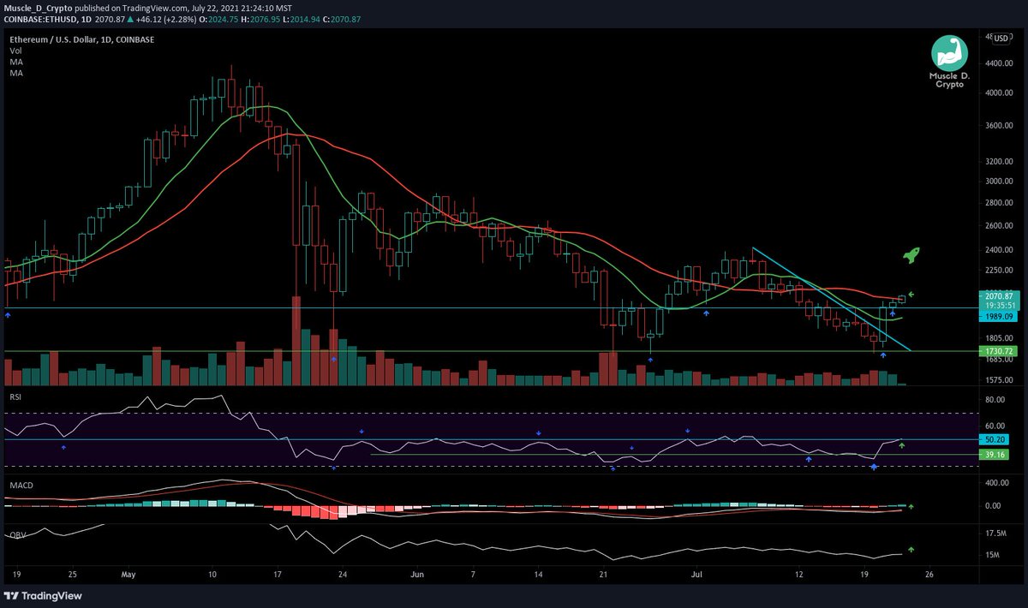Click the 17.5M OBV axis label
Image resolution: width=1028 pixels, height=608 pixels.
tap(995, 533)
